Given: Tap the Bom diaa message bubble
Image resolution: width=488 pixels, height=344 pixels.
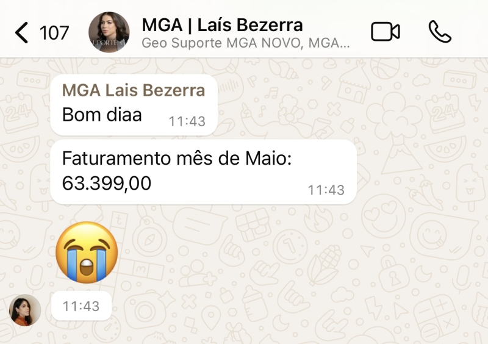Looking at the screenshot, I should click(x=134, y=105).
